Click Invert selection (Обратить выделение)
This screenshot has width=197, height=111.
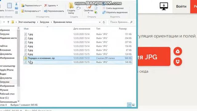(115, 12)
